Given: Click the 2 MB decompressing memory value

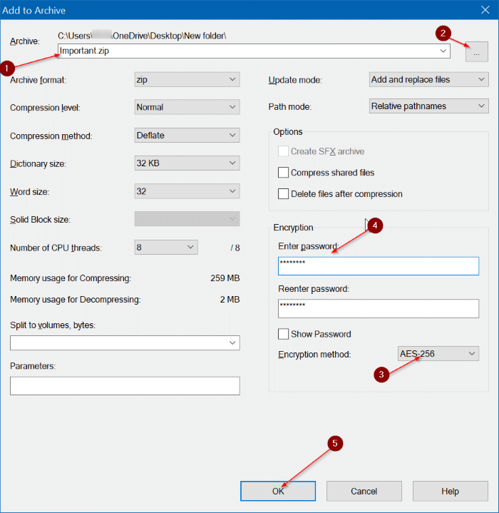Looking at the screenshot, I should click(x=230, y=300).
